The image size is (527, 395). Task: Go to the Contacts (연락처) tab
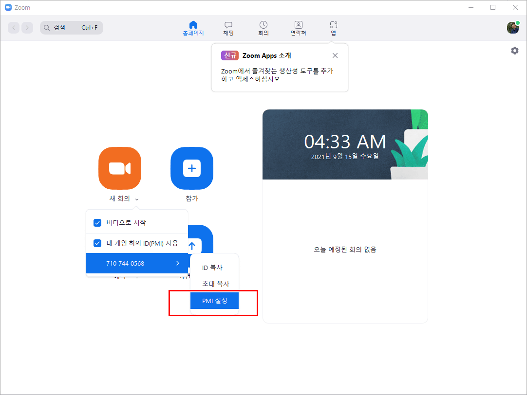[299, 28]
